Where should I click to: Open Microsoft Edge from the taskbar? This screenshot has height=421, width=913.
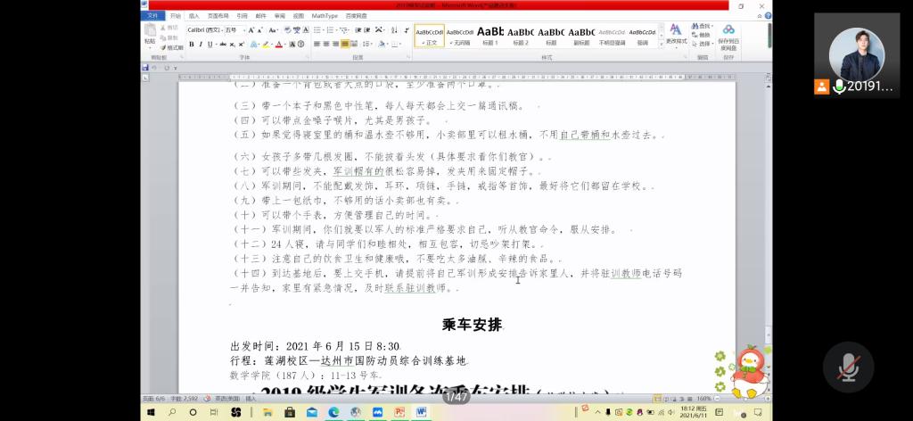pyautogui.click(x=332, y=412)
